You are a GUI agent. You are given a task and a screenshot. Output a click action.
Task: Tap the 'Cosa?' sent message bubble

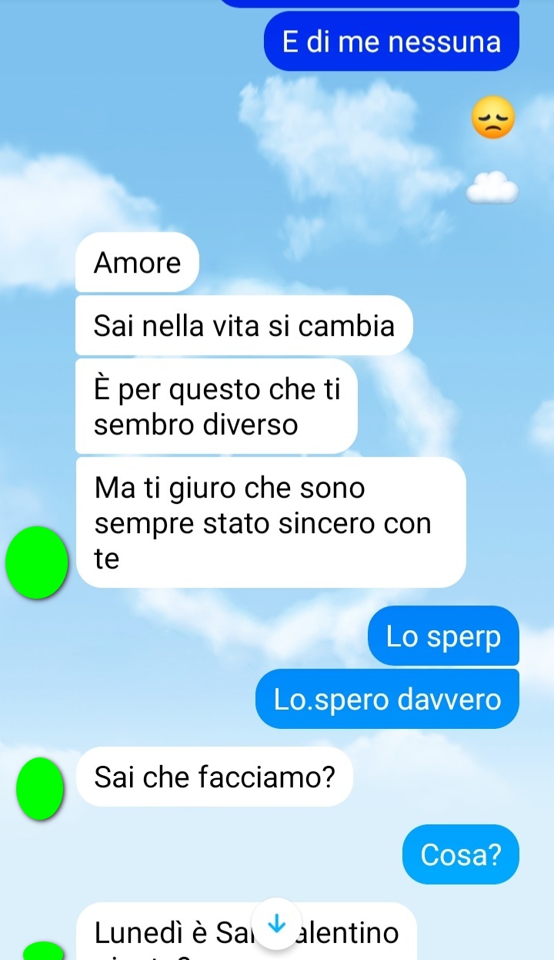(461, 854)
